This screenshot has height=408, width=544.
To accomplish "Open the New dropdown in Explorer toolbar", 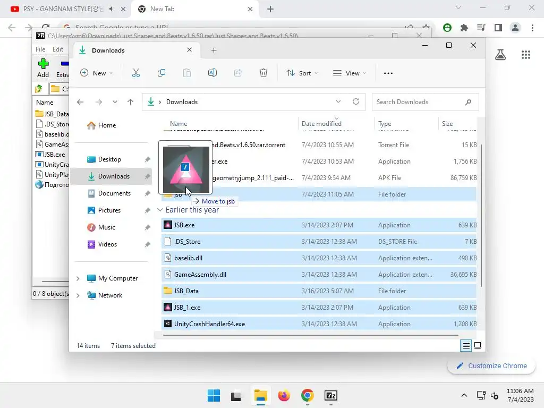I will tap(97, 73).
